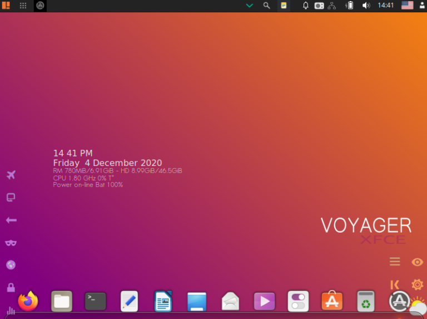This screenshot has width=427, height=319.
Task: Click the large circled A dock icon
Action: click(x=399, y=301)
